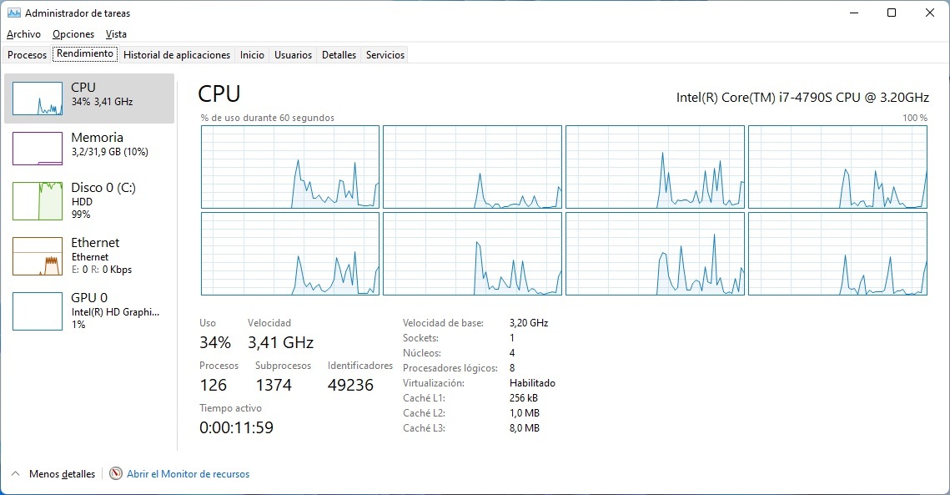Switch to the Procesos tab
This screenshot has width=950, height=495.
pos(28,55)
